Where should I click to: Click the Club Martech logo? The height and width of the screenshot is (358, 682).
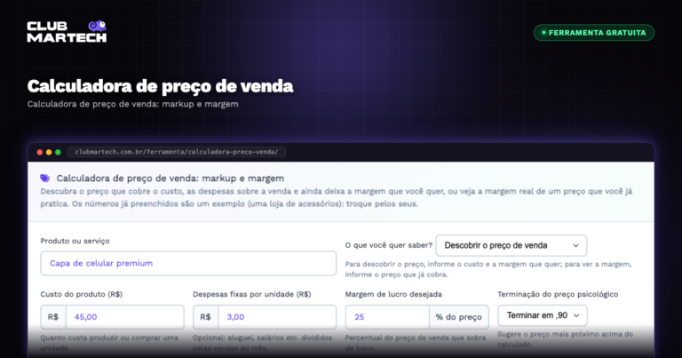point(67,32)
